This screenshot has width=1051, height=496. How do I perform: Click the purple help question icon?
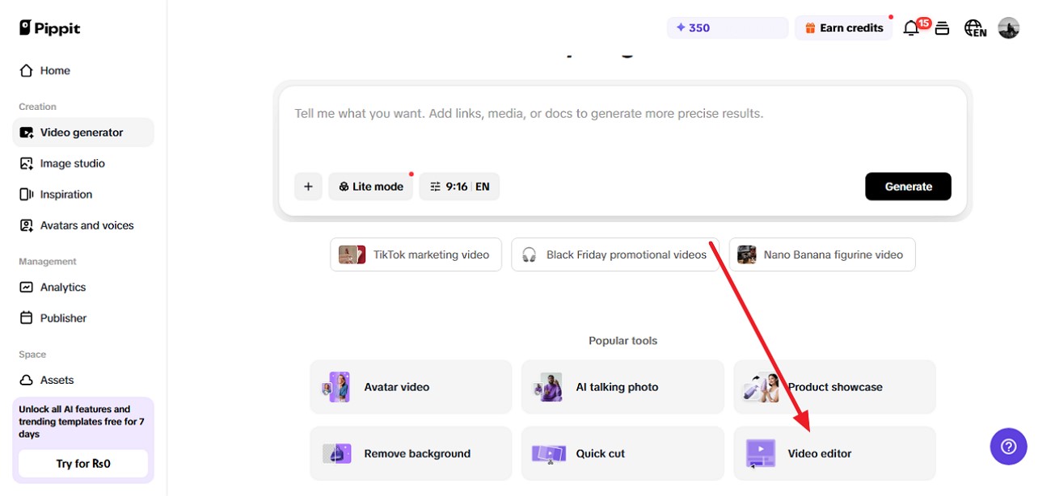(1008, 446)
